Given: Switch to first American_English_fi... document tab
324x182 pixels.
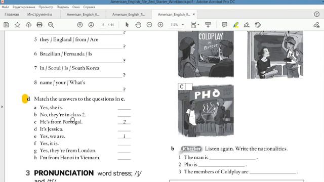Looking at the screenshot, I should tap(83, 14).
